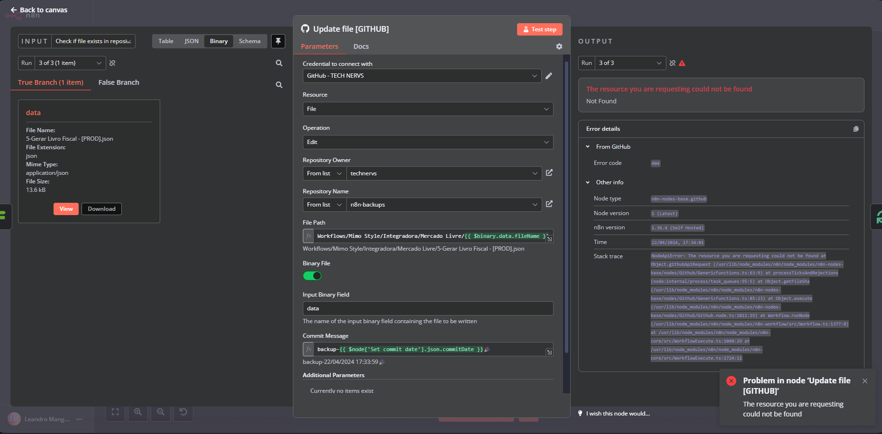
Task: Open credential GitHub - TECH NERVS dropdown
Action: point(422,76)
